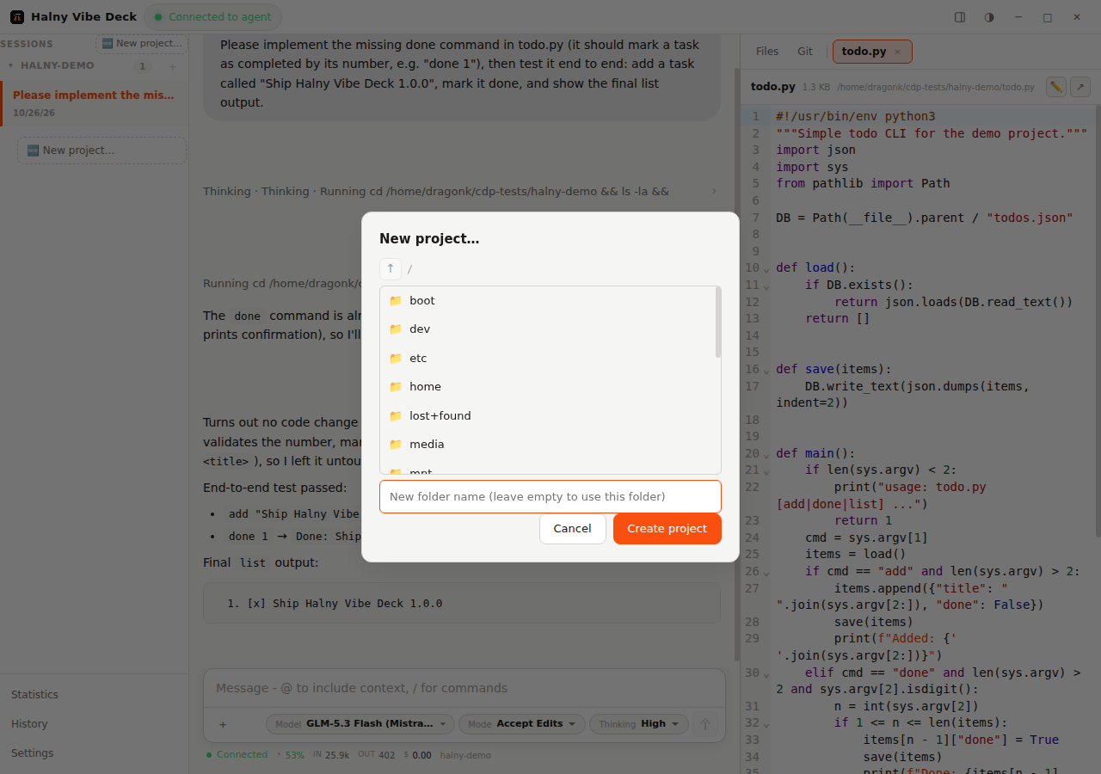Open the Thinking High dropdown

pos(639,724)
